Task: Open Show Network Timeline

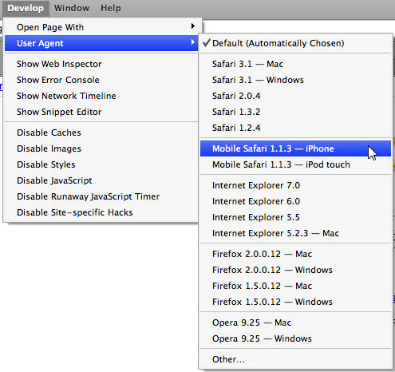Action: point(101,96)
